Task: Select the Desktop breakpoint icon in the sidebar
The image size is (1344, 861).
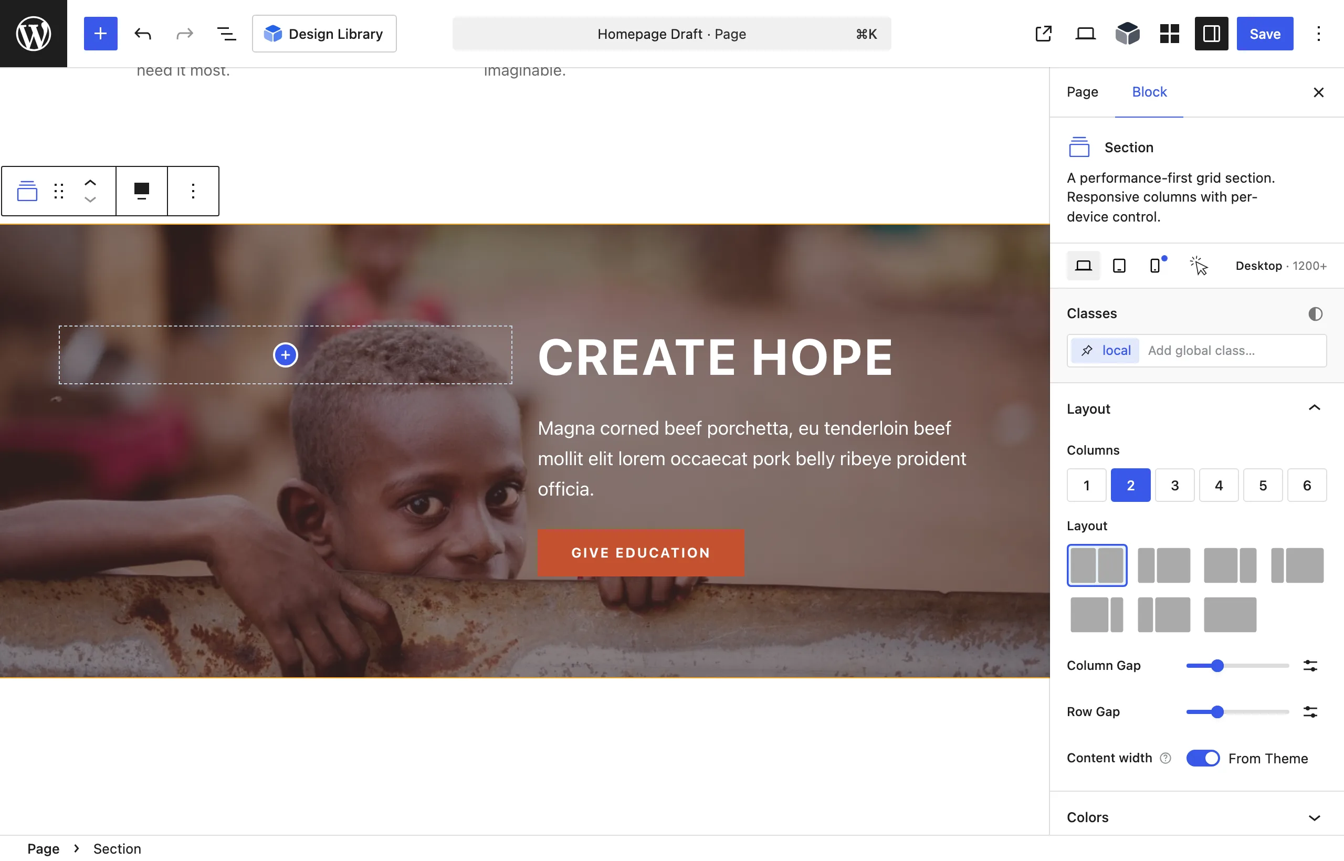Action: coord(1083,266)
